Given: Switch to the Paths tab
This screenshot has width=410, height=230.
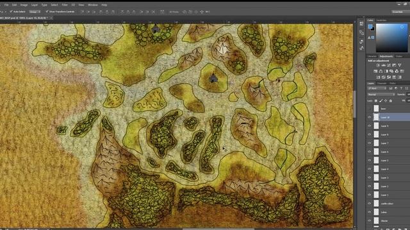Looking at the screenshot, I should (393, 83).
